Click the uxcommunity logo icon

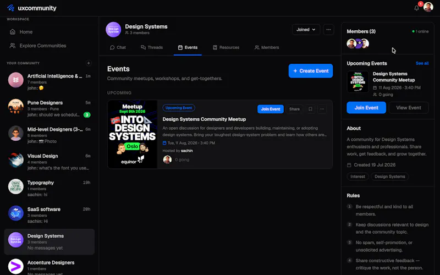10,8
